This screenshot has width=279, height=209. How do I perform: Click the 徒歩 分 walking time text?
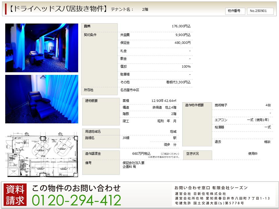[170, 145]
